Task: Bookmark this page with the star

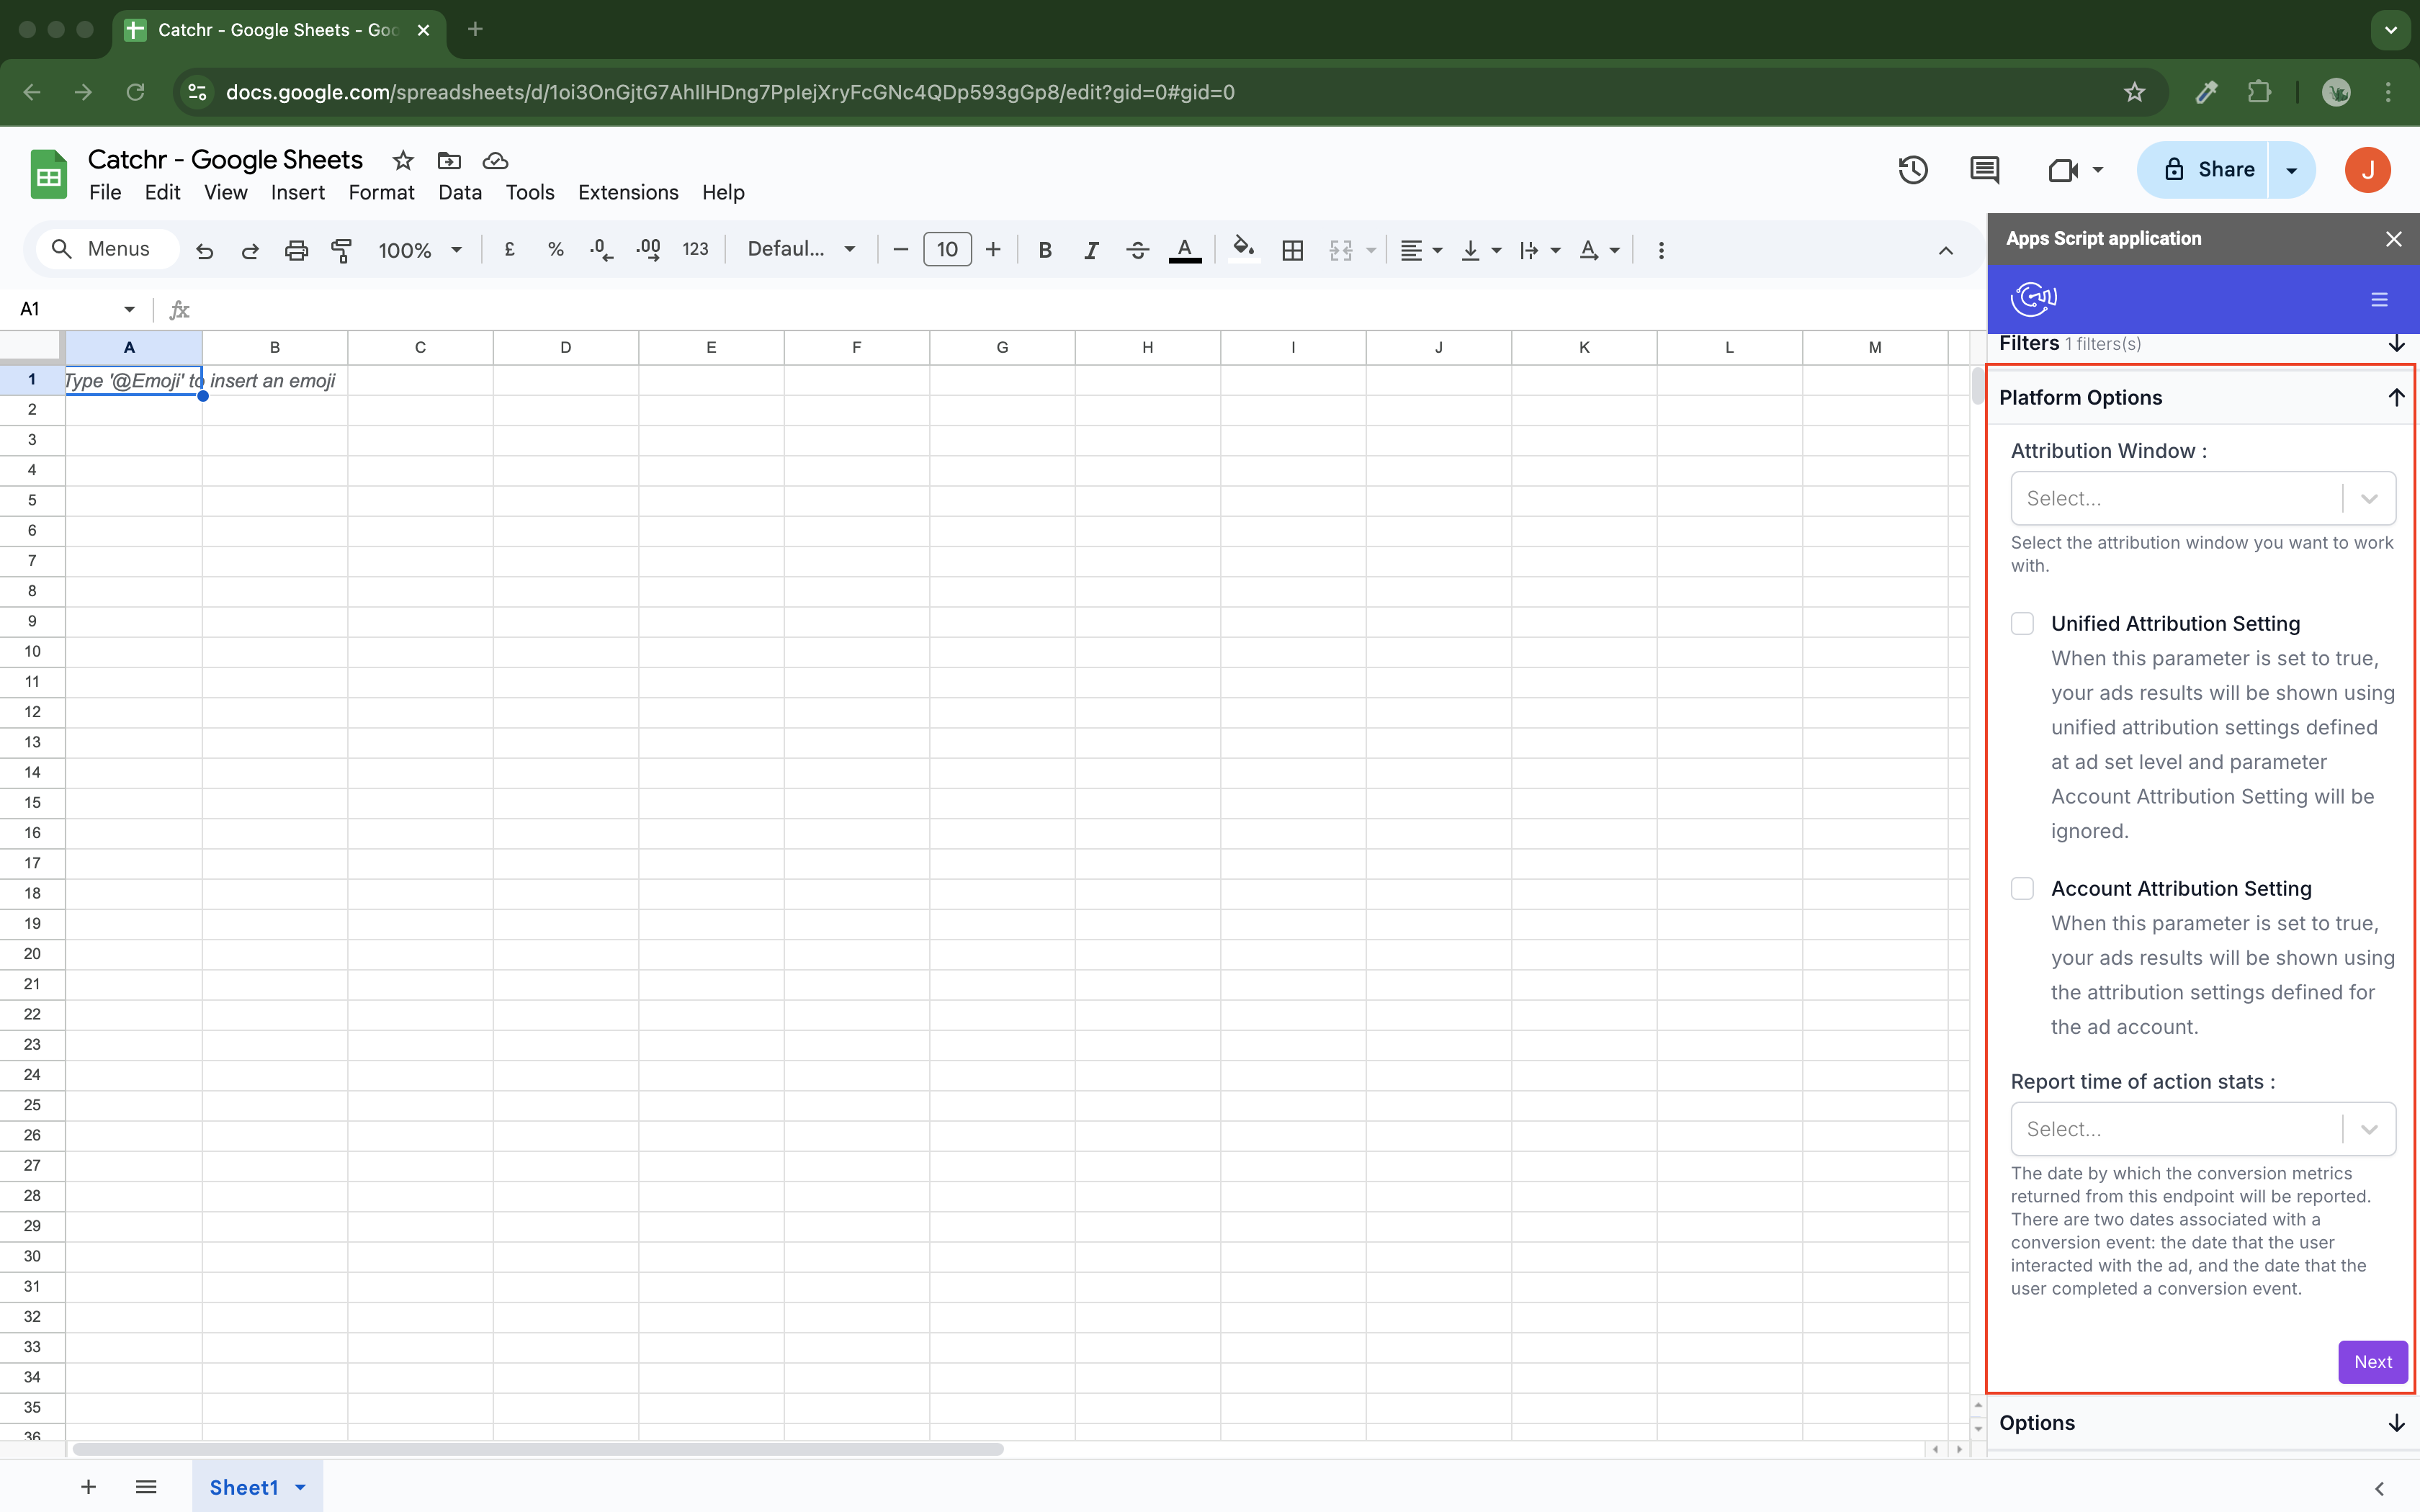Action: click(x=2134, y=92)
